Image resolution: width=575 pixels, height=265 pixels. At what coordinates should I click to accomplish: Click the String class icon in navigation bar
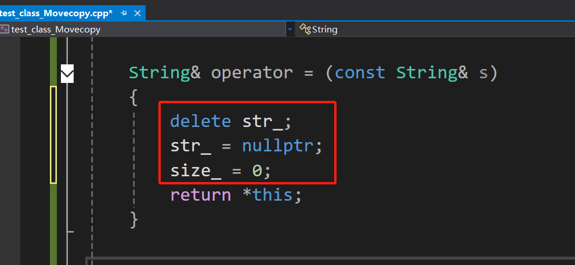pos(305,29)
